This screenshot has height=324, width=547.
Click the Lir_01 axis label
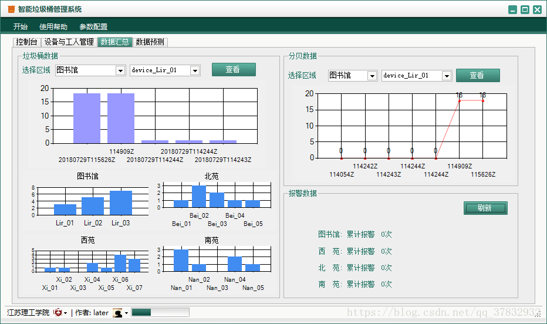(65, 223)
